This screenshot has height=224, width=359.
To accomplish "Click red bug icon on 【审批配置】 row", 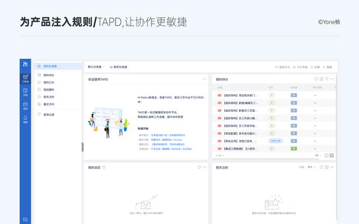I will pyautogui.click(x=219, y=133).
